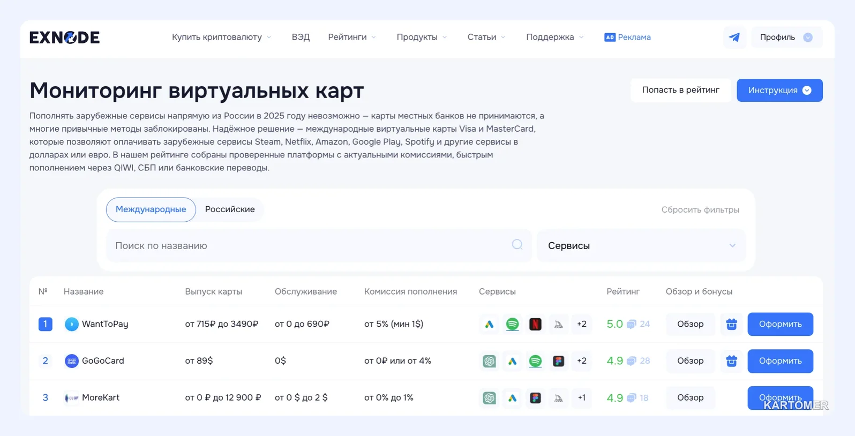855x436 pixels.
Task: Click the WantToPay logo icon
Action: (x=71, y=324)
